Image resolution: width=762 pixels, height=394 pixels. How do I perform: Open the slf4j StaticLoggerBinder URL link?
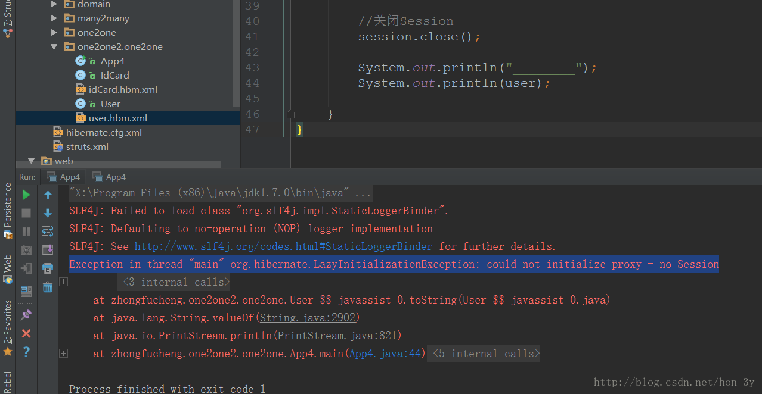pos(284,246)
